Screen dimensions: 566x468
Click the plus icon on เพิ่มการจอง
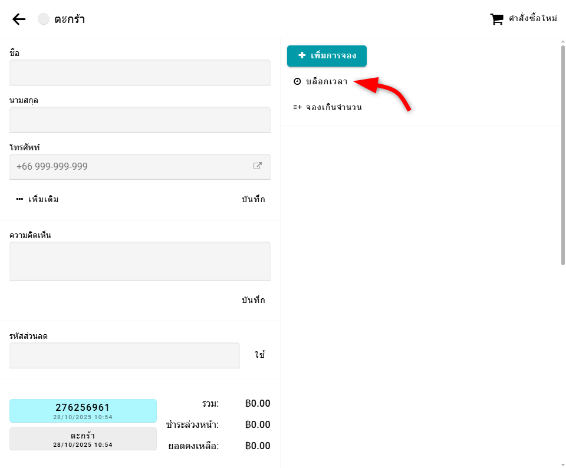[x=302, y=56]
